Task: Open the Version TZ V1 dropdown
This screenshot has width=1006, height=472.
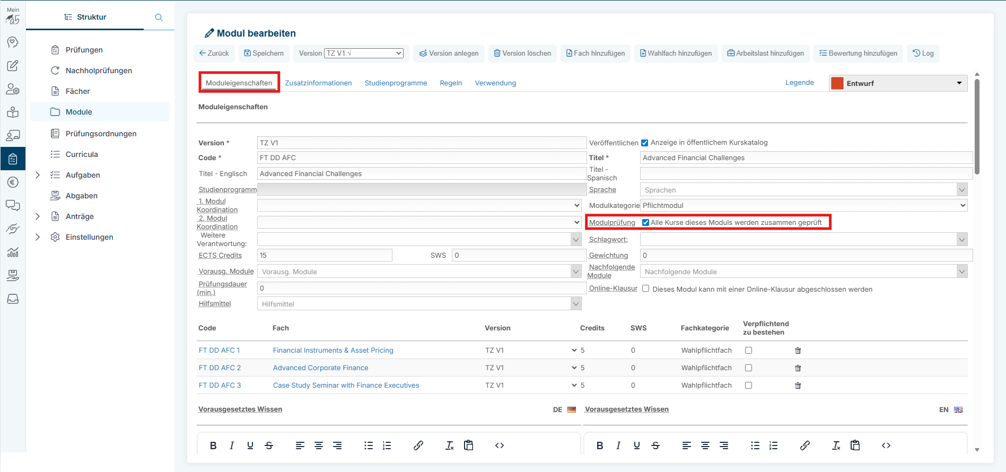Action: 364,54
